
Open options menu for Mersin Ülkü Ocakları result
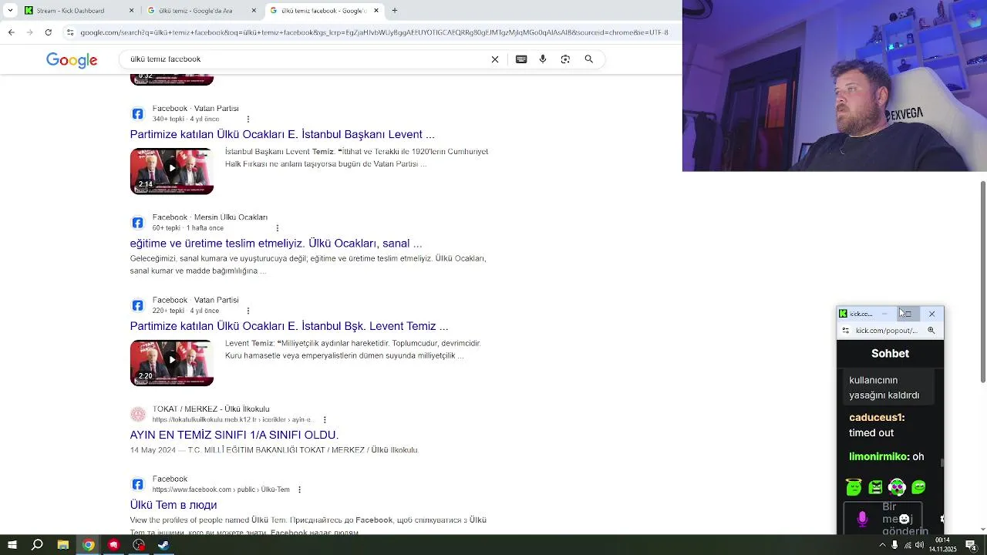click(278, 228)
